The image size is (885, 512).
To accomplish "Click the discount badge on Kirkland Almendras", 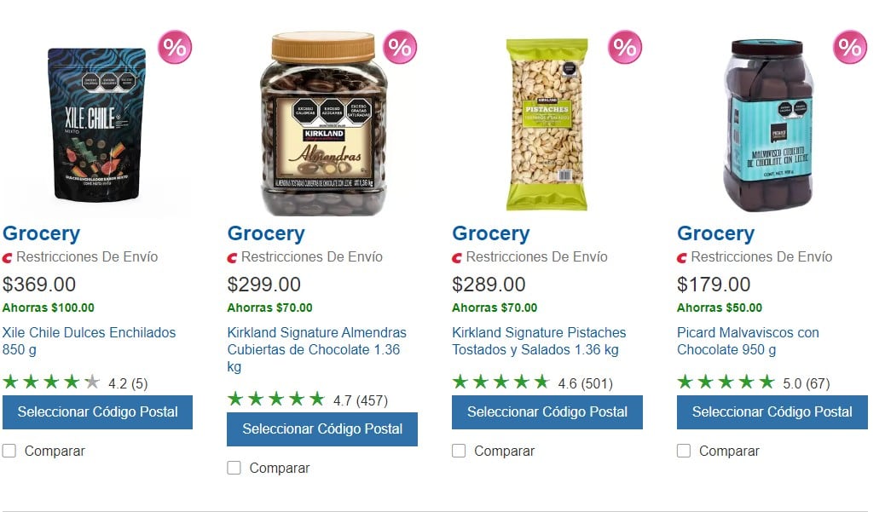I will click(400, 48).
